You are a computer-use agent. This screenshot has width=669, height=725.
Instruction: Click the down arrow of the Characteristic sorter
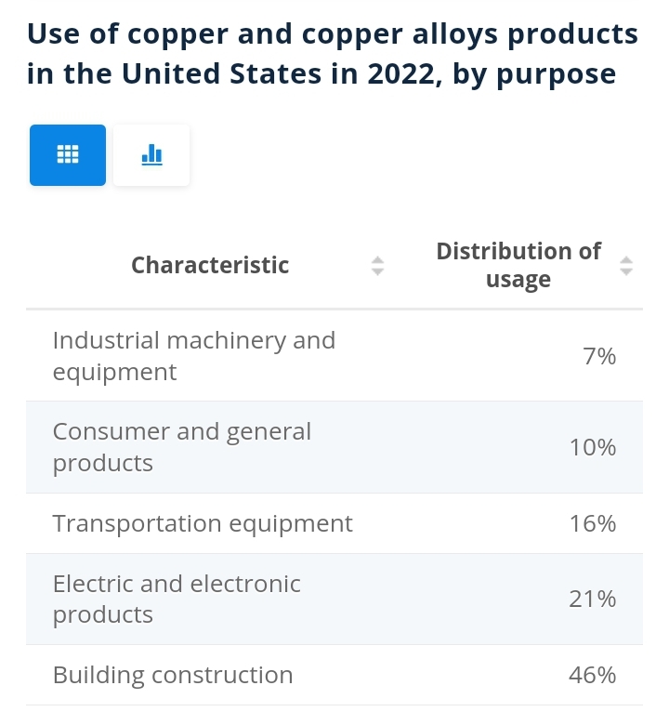click(x=378, y=271)
